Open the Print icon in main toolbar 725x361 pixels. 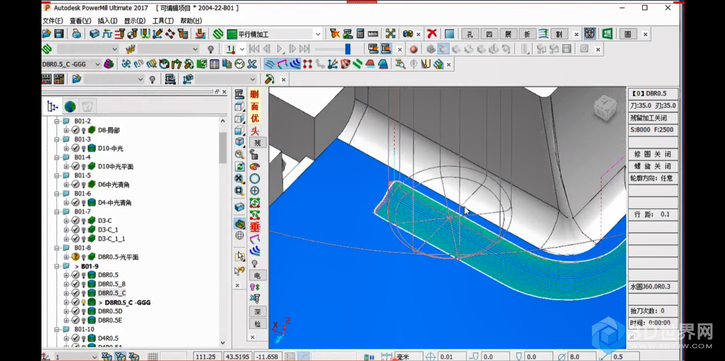point(76,34)
